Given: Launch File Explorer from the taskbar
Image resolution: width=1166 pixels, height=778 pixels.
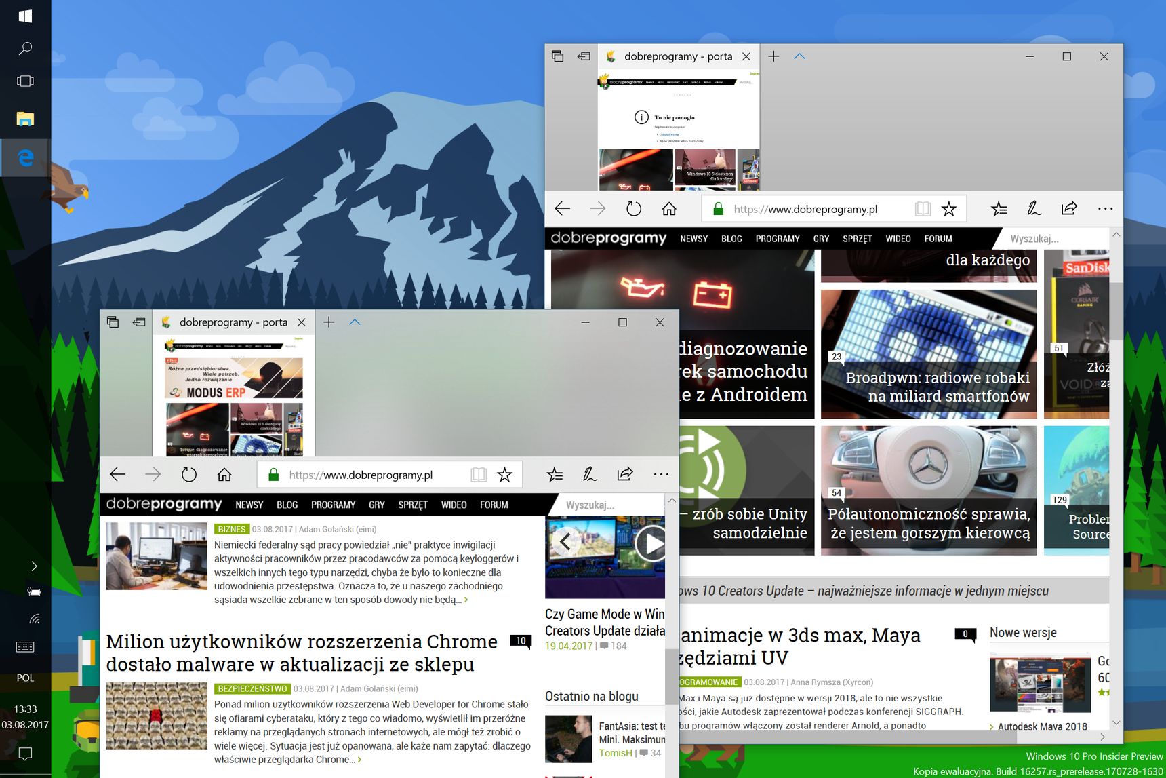Looking at the screenshot, I should click(25, 119).
